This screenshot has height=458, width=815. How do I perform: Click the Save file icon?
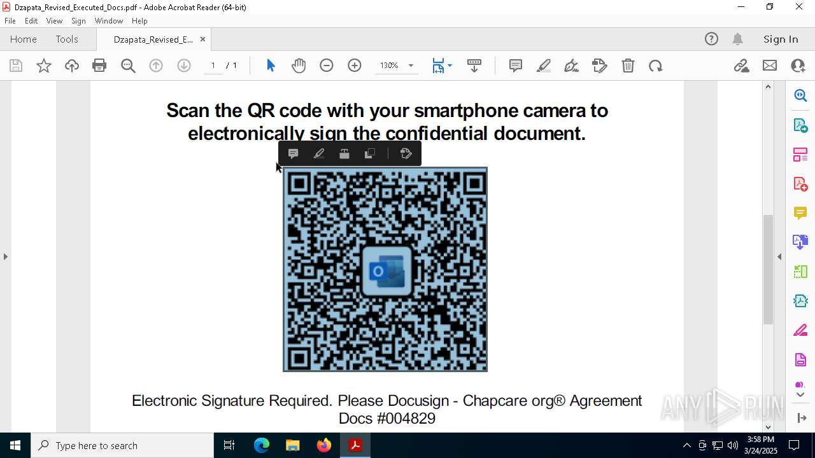(x=16, y=66)
